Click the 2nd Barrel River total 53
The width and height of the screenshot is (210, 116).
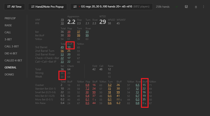62,55
